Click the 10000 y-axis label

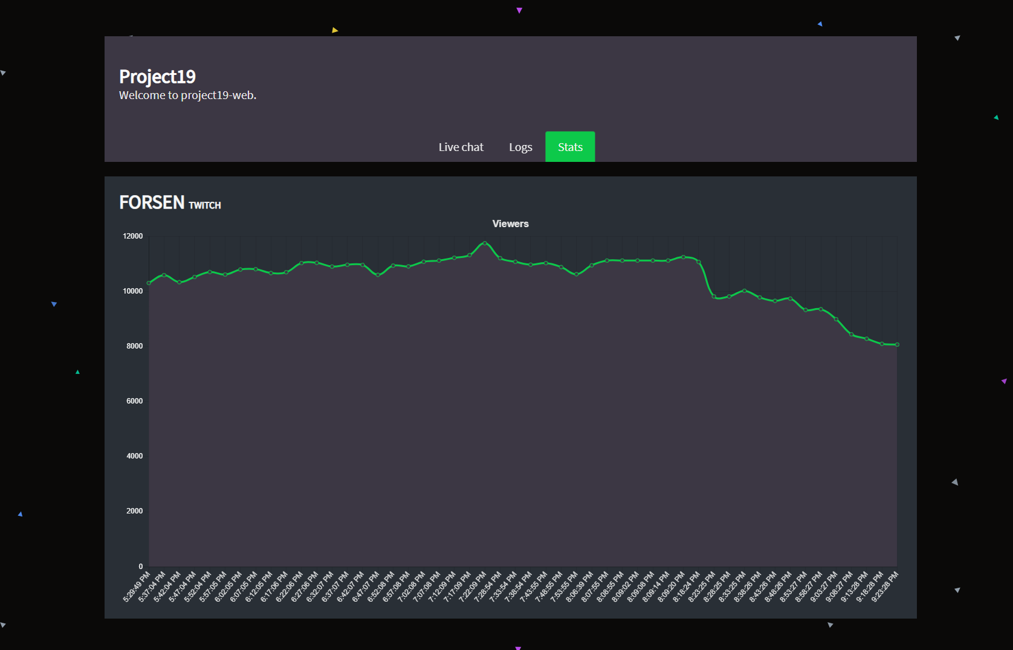tap(133, 291)
